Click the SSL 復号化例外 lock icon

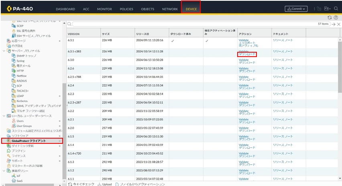(14, 31)
